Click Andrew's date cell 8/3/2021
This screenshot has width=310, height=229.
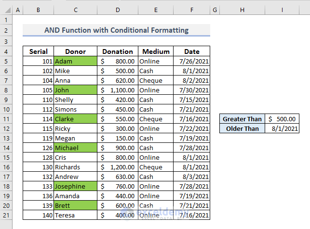pyautogui.click(x=191, y=177)
